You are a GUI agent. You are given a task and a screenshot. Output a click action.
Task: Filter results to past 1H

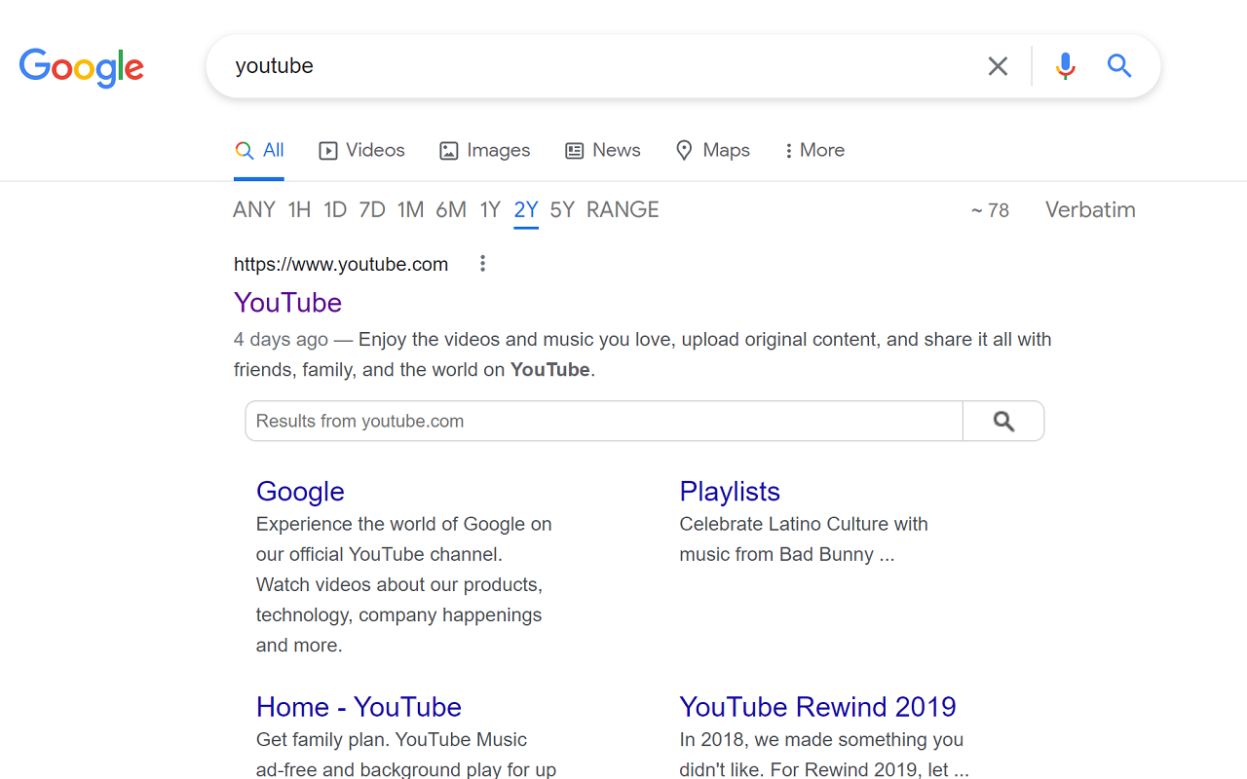point(299,209)
